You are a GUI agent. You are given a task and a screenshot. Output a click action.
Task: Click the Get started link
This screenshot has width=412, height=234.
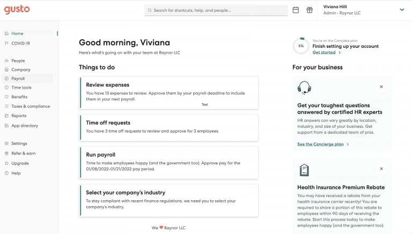point(324,53)
